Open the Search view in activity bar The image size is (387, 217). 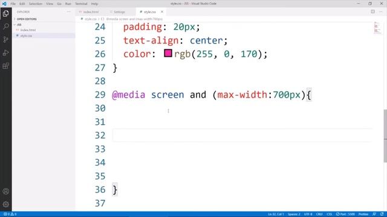(x=5, y=27)
